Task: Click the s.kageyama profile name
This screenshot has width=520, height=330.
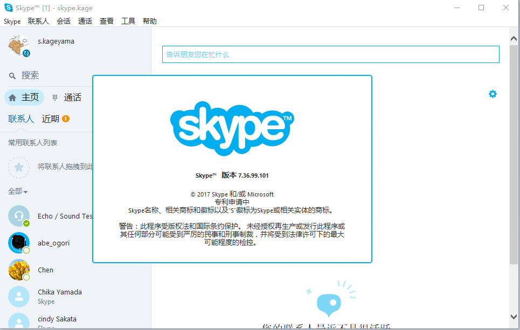Action: [56, 41]
